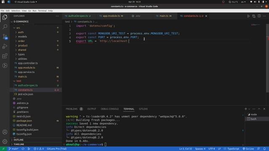Open new terminal launch profile dropdown
269x151 pixels.
point(249,109)
